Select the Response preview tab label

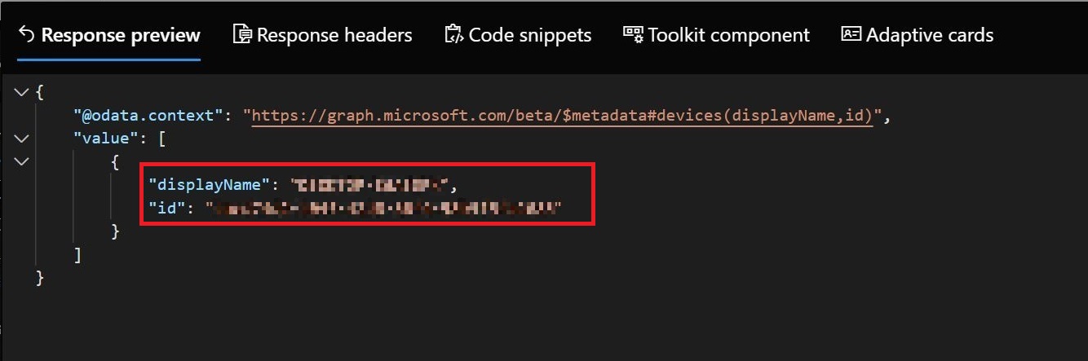(x=121, y=35)
